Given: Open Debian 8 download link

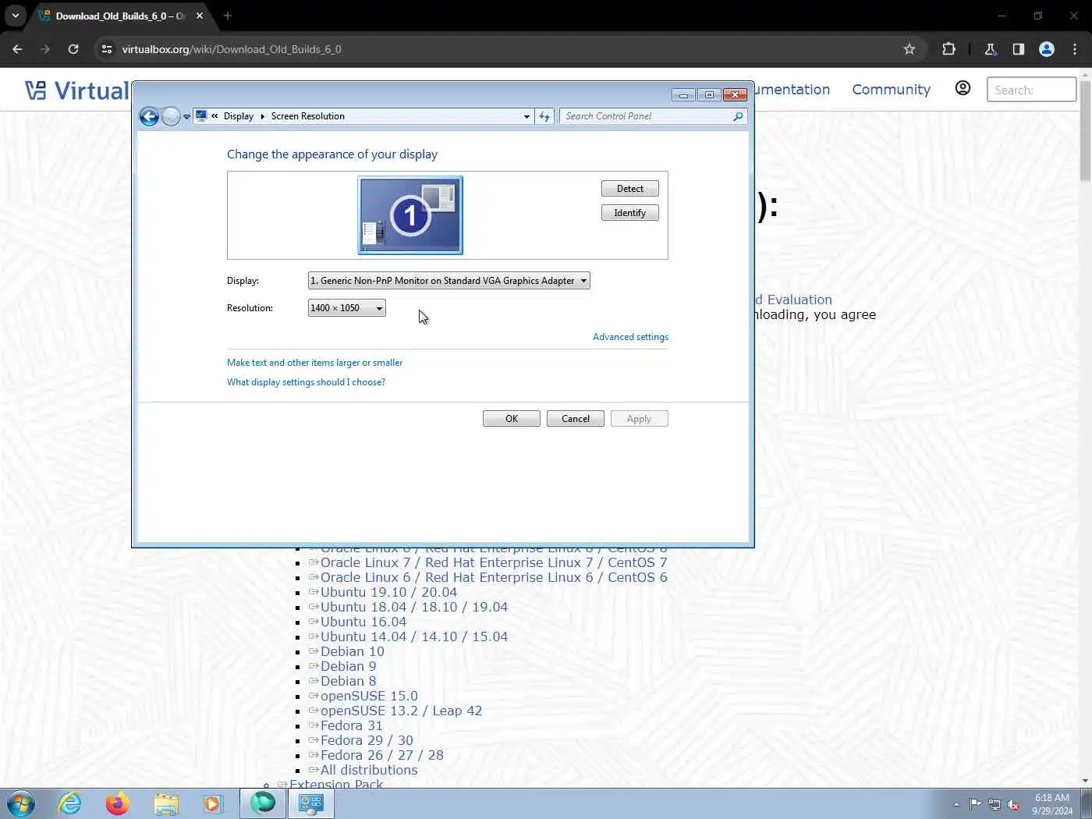Looking at the screenshot, I should click(348, 681).
